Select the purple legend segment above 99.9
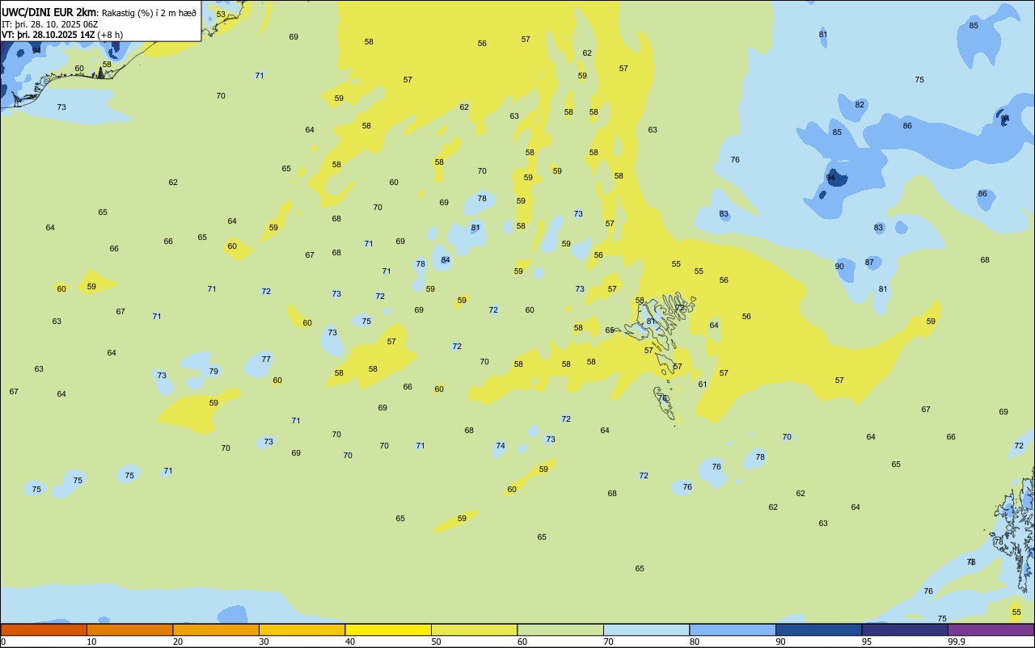Screen dimensions: 1035x648 991,629
